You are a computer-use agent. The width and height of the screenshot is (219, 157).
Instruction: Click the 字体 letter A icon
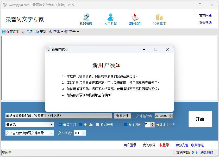click(50, 32)
